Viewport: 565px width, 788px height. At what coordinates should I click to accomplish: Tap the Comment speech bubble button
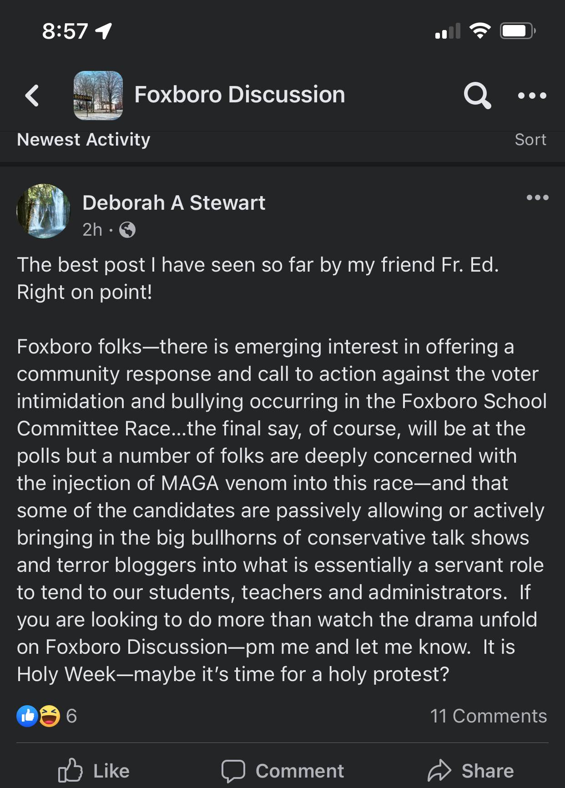tap(282, 771)
